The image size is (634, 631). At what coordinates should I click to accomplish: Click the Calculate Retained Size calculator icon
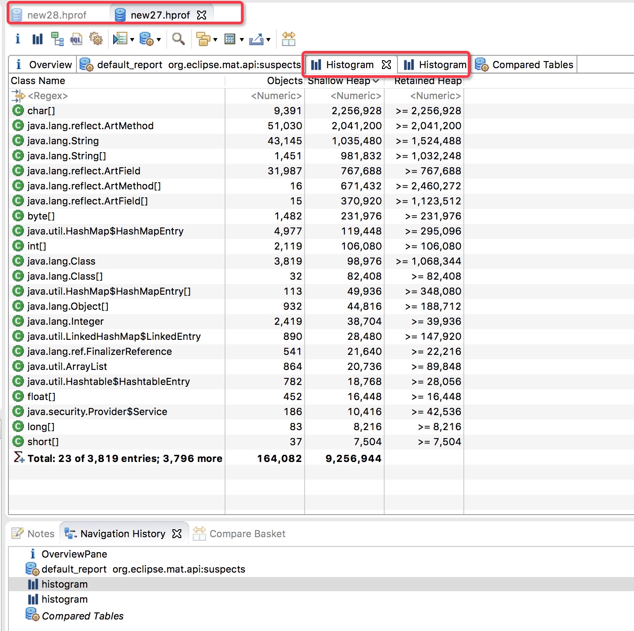click(230, 39)
